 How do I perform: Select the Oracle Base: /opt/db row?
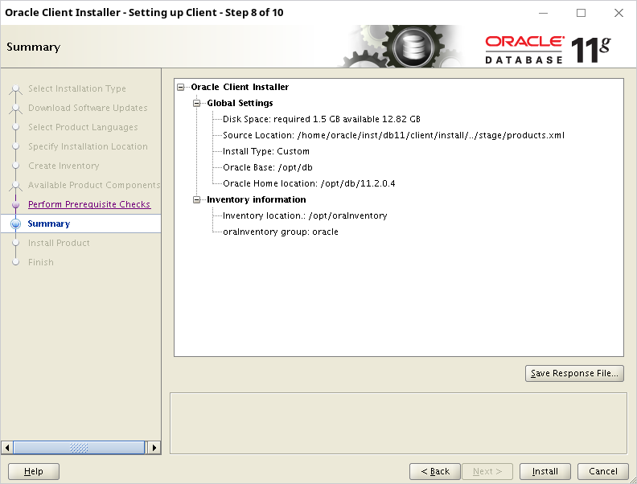(268, 167)
